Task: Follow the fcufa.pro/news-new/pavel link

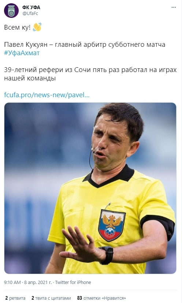Action: click(47, 95)
